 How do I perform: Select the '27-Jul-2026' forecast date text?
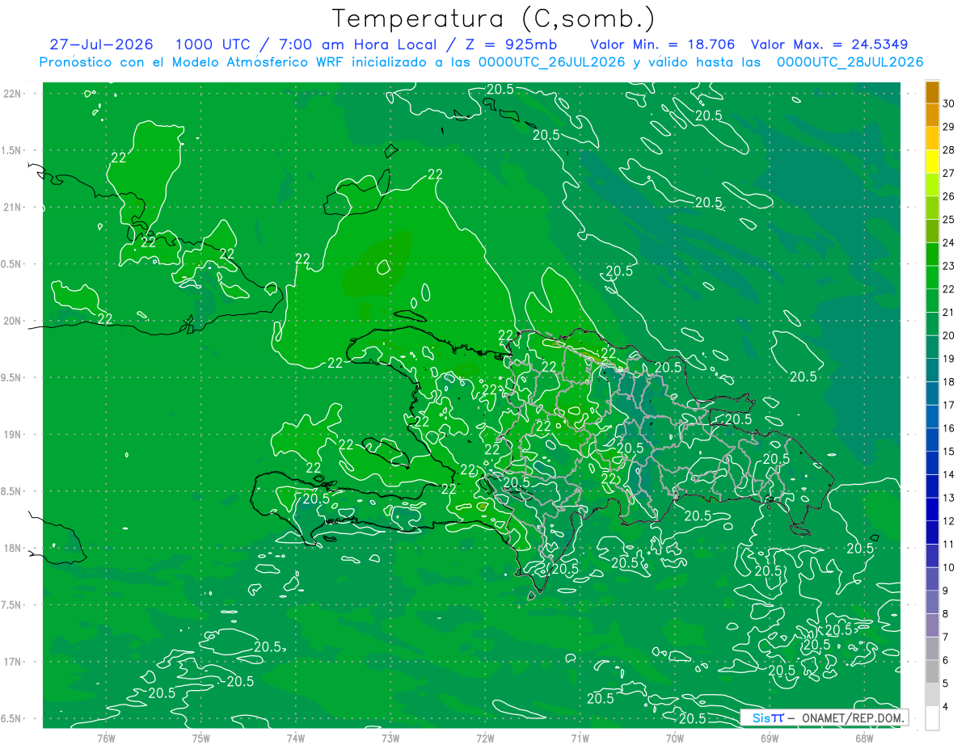coord(101,44)
